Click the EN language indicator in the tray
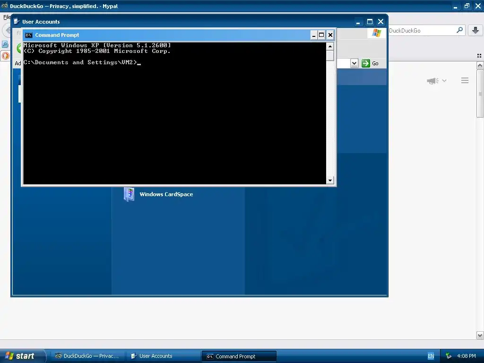The width and height of the screenshot is (484, 363). pyautogui.click(x=431, y=356)
